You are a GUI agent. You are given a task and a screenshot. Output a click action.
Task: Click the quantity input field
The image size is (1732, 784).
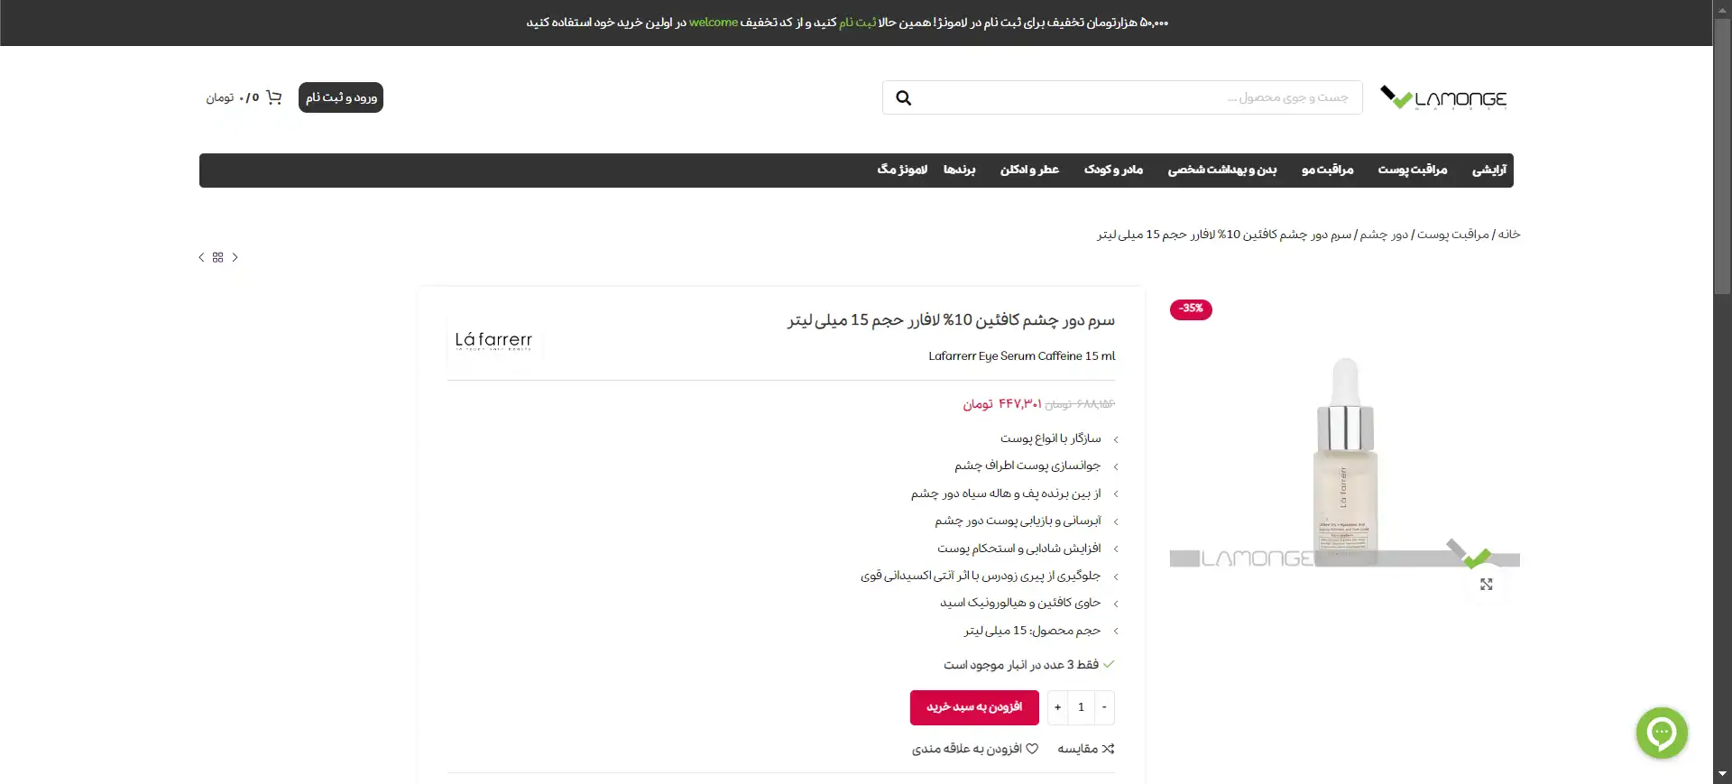[x=1081, y=707]
